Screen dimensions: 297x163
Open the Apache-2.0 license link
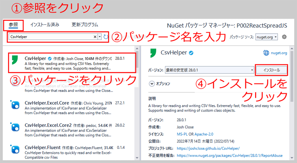[204, 134]
